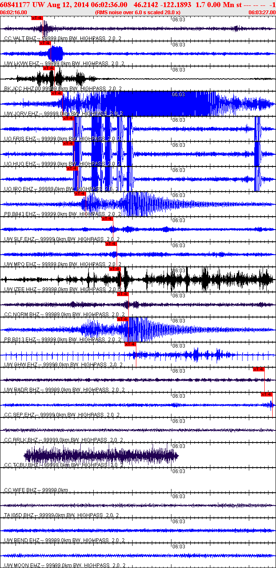The width and height of the screenshot is (276, 568).
Task: Select the red pick flag on the BK.JCC trace
Action: (x=49, y=68)
